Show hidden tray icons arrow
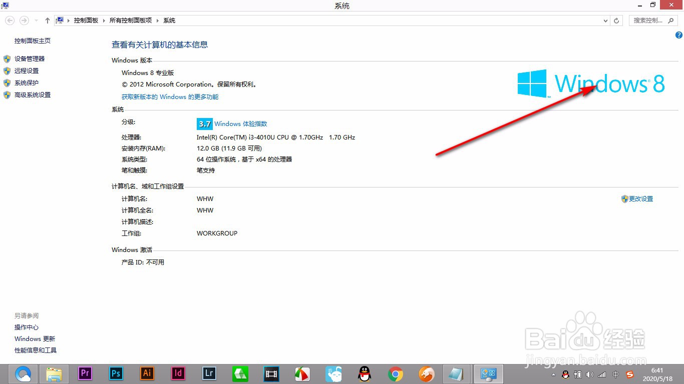Image resolution: width=684 pixels, height=384 pixels. click(553, 374)
